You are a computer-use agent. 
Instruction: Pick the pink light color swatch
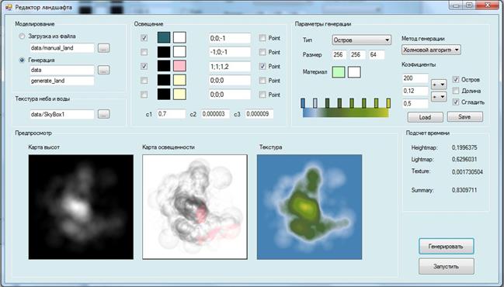click(x=179, y=66)
